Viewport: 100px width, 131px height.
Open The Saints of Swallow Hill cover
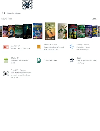click(50, 31)
